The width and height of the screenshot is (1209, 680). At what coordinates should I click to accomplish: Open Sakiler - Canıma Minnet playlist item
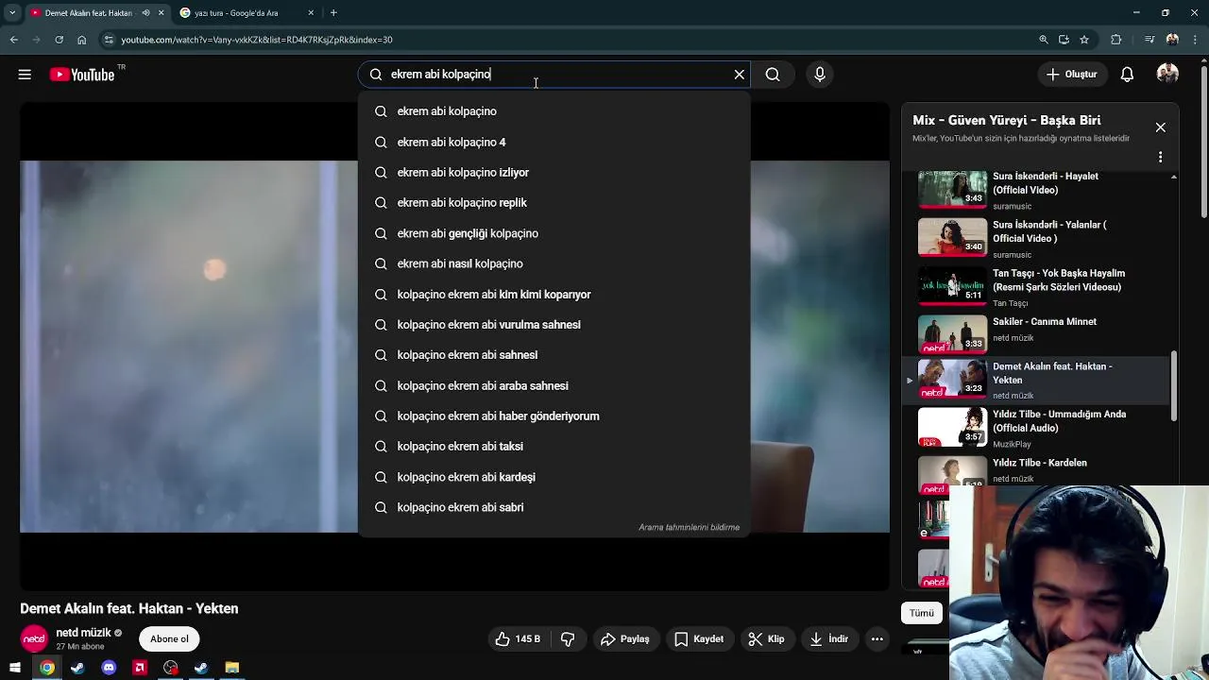click(x=1037, y=333)
